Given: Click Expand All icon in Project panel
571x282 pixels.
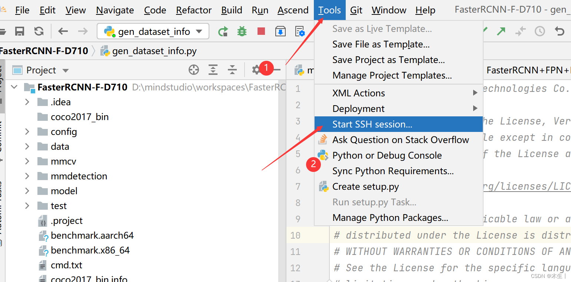Looking at the screenshot, I should [213, 70].
